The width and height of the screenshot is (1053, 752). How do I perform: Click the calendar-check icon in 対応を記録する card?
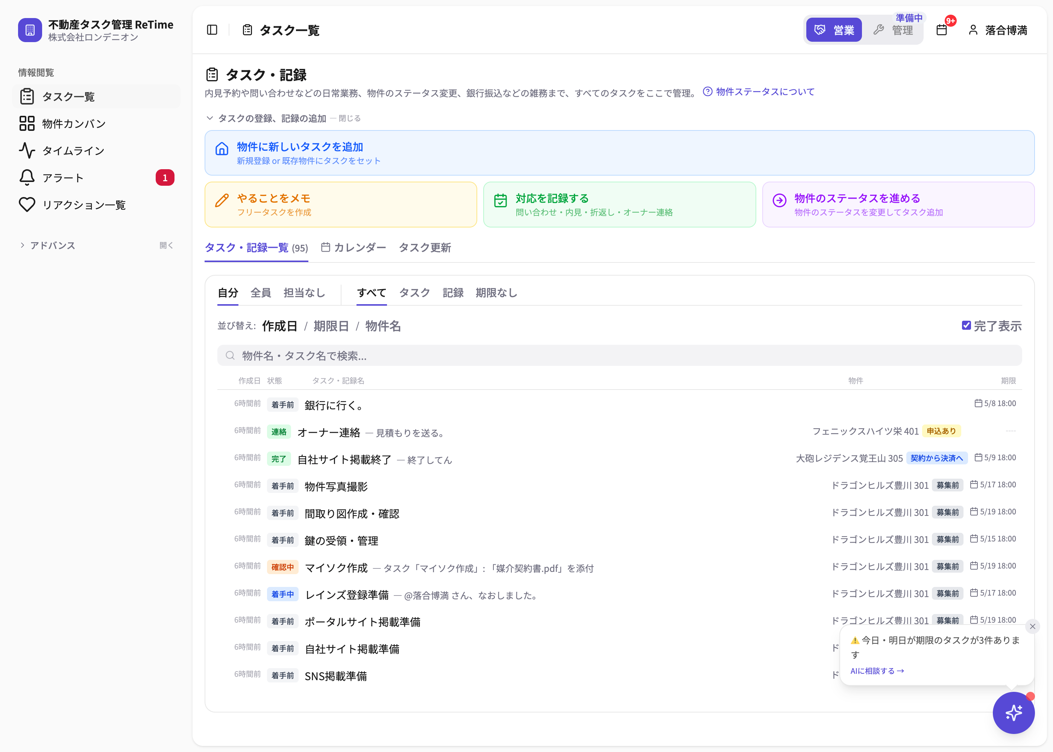click(x=501, y=200)
